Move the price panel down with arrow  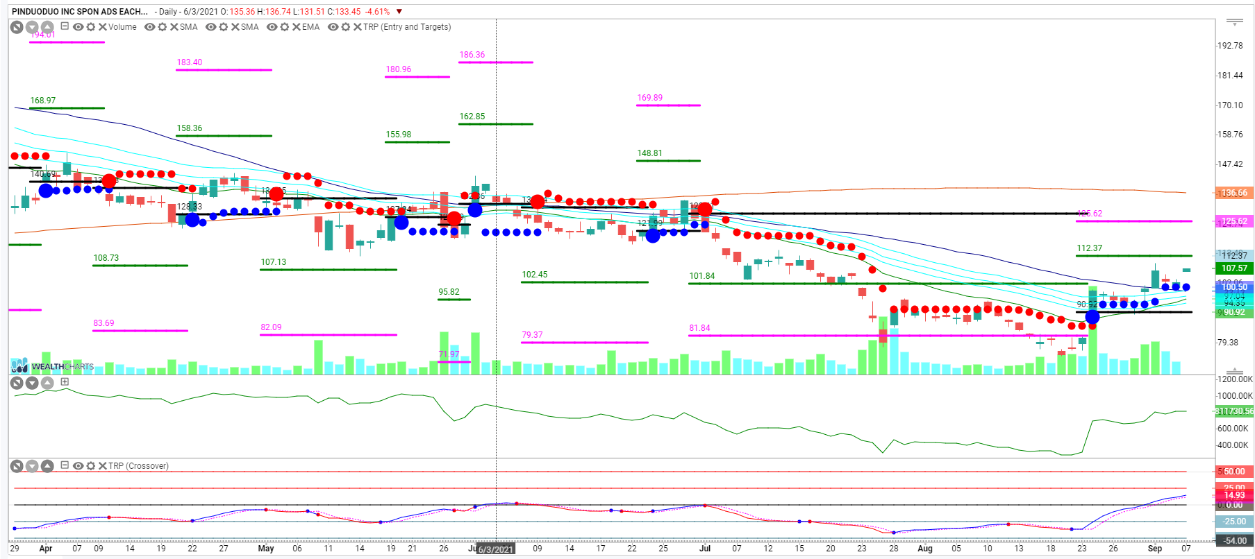(x=32, y=27)
